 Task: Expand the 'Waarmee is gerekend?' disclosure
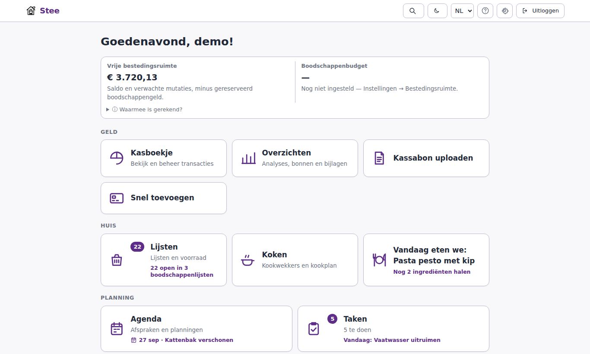(144, 110)
